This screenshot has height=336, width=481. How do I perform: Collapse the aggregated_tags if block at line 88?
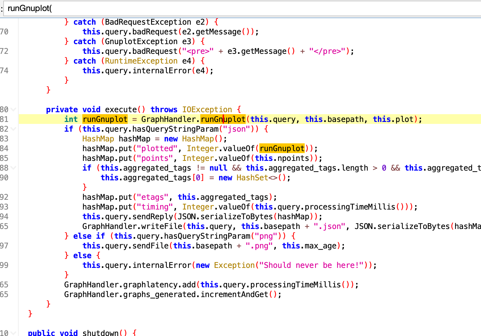coord(13,168)
